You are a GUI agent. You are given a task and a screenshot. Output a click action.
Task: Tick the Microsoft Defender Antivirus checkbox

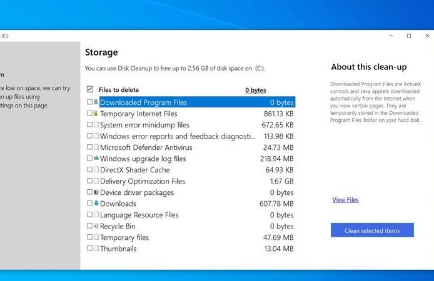(89, 147)
